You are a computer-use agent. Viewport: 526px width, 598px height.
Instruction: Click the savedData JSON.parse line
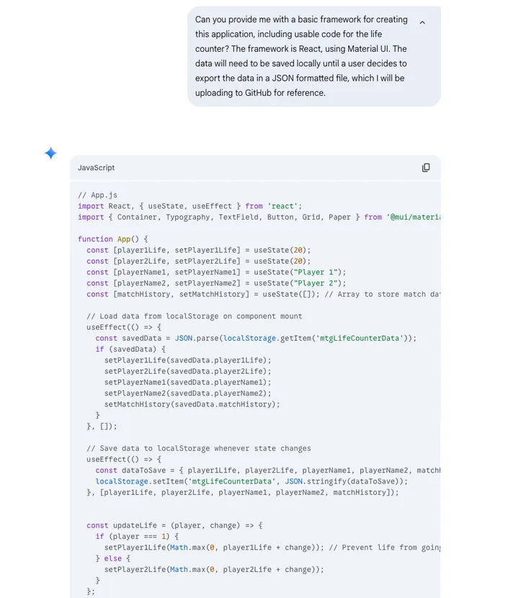[x=256, y=338]
